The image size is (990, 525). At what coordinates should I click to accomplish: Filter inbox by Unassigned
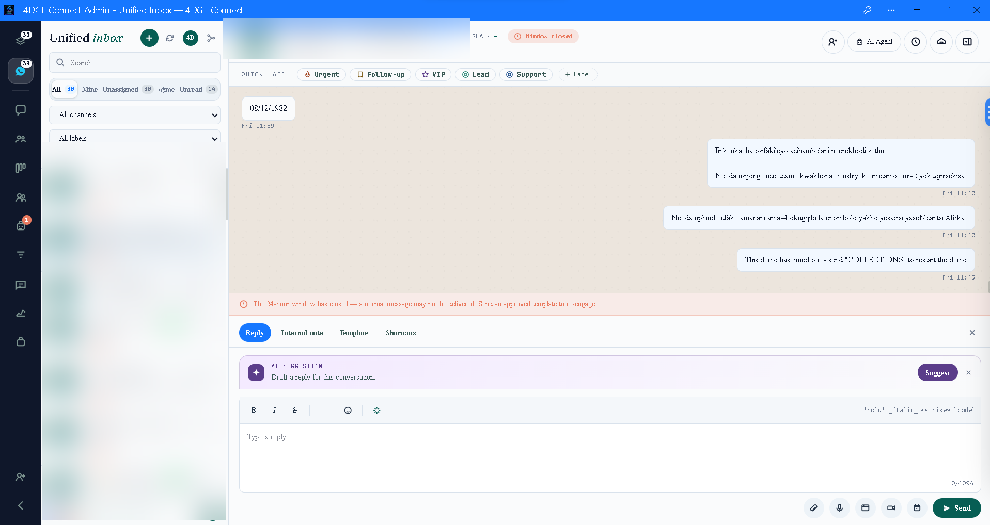(128, 89)
